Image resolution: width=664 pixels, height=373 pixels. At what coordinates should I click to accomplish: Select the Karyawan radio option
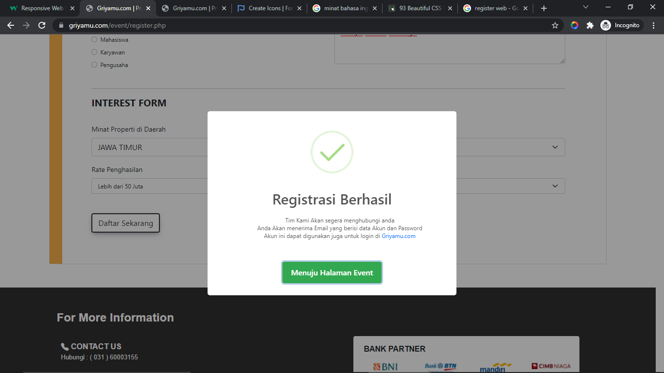[94, 52]
